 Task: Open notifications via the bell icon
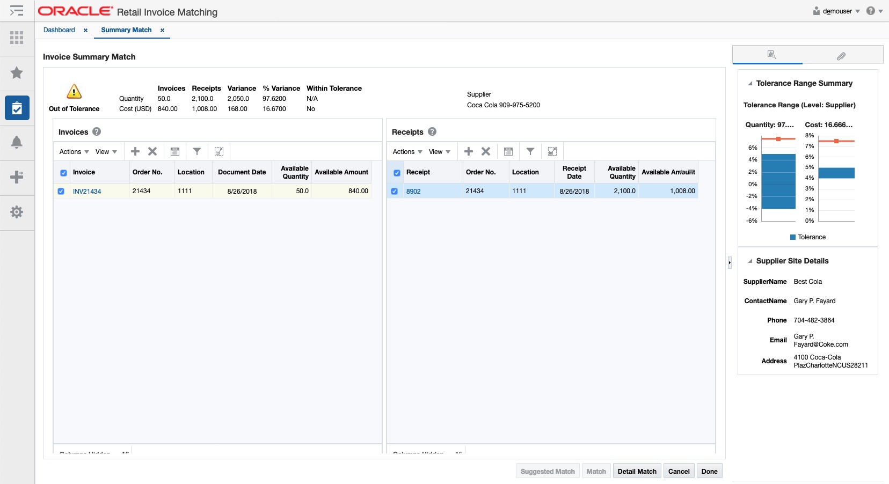pos(17,143)
